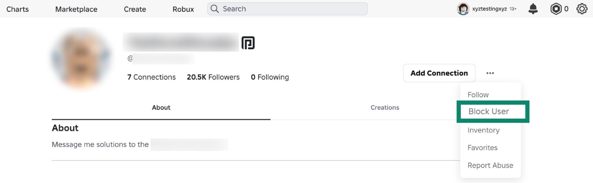Image resolution: width=593 pixels, height=183 pixels.
Task: Click the badge icon beside the profile name
Action: pyautogui.click(x=248, y=43)
